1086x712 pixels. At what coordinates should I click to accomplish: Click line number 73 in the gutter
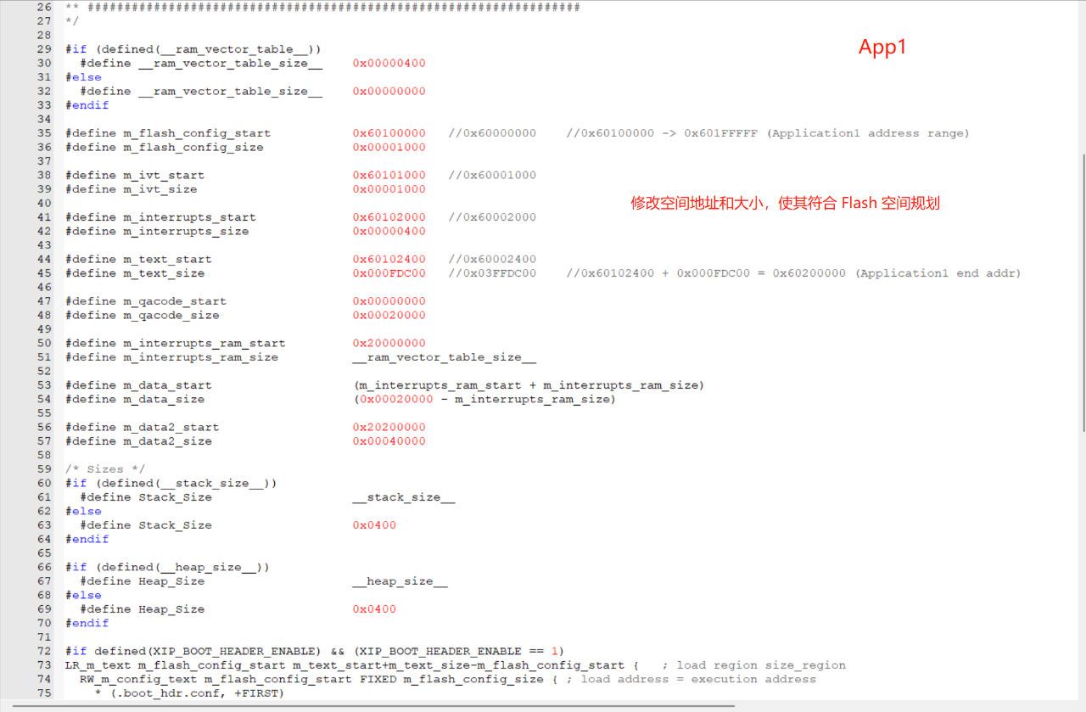(x=44, y=665)
